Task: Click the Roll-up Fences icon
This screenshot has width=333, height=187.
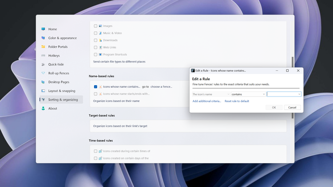Action: 43,73
